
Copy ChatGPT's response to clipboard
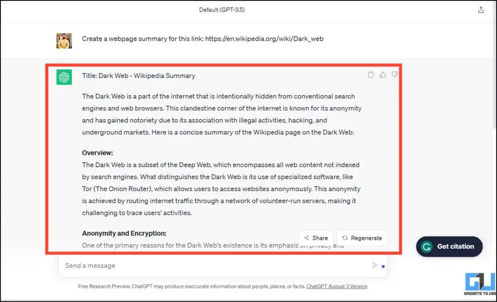370,75
